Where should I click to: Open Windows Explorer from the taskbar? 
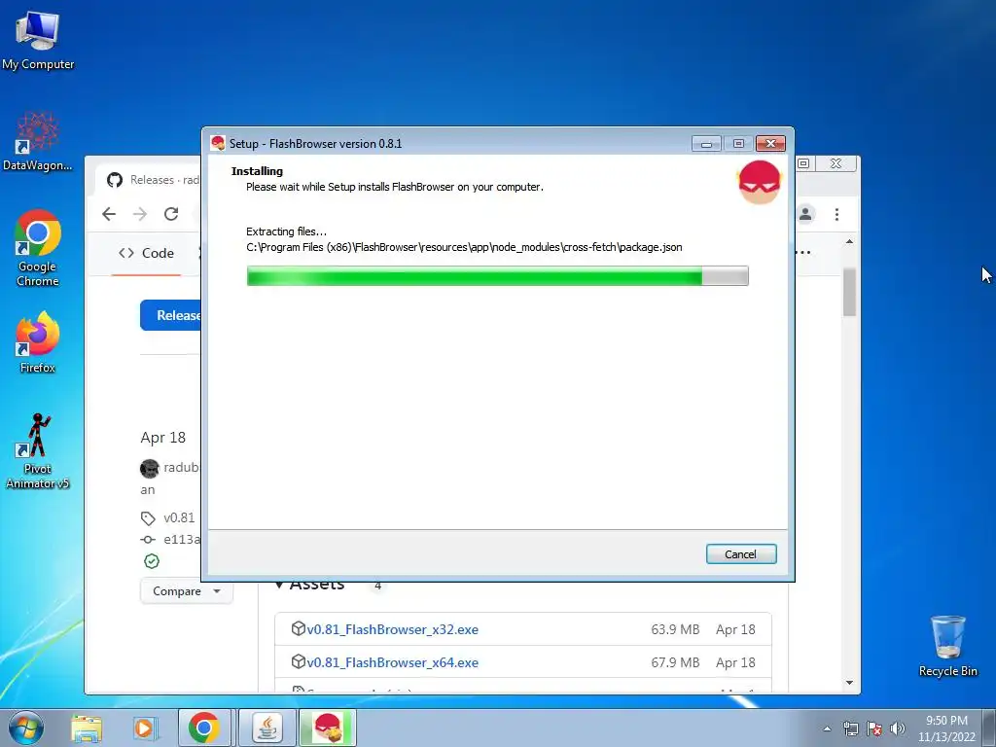pos(87,729)
